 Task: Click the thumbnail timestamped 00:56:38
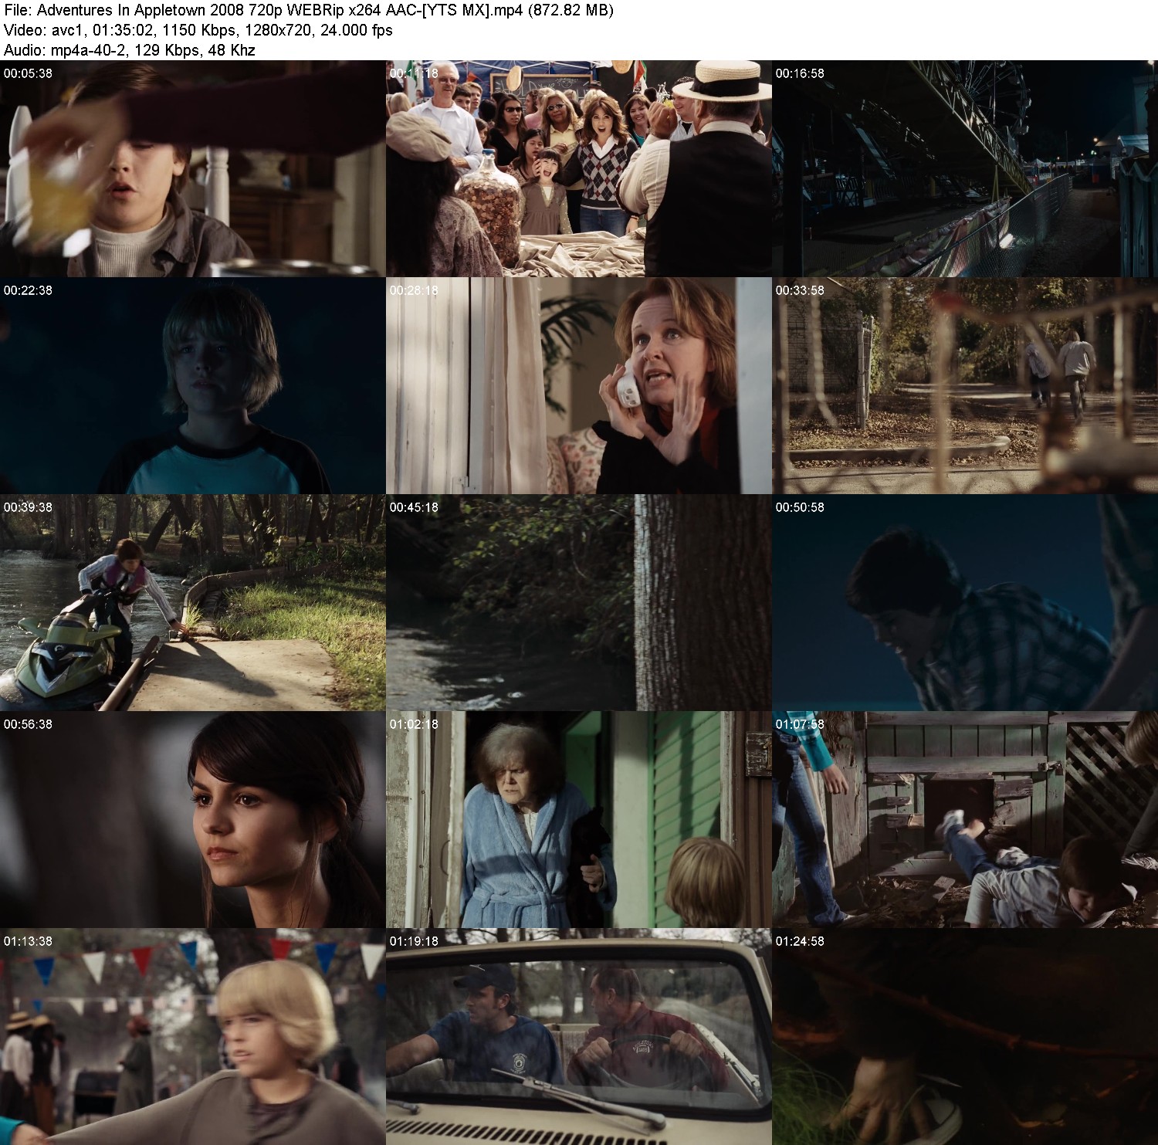193,819
